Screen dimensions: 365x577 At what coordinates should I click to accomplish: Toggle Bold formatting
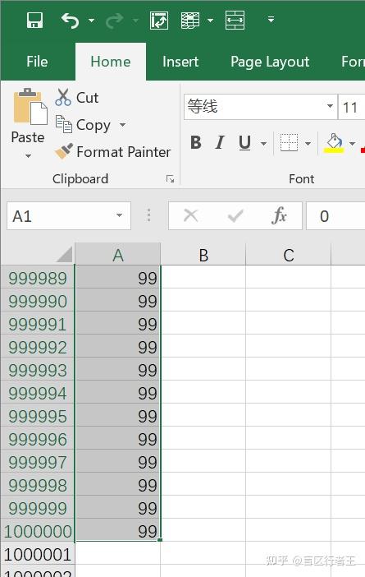pos(196,143)
